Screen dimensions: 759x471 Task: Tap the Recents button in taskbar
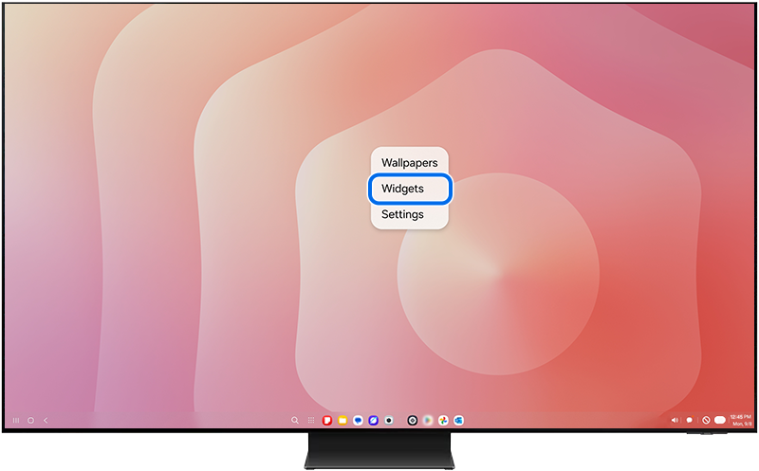16,420
